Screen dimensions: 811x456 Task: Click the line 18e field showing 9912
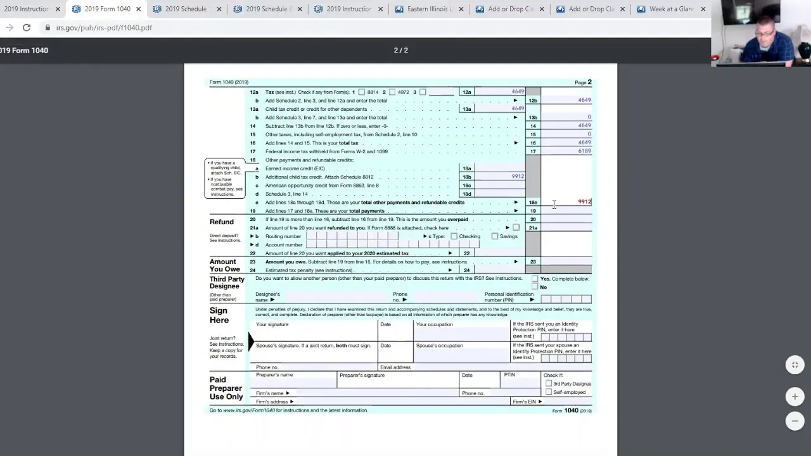(x=566, y=202)
